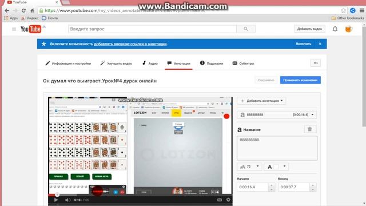The width and height of the screenshot is (366, 206).
Task: Click blue share extension icon
Action: point(353,10)
